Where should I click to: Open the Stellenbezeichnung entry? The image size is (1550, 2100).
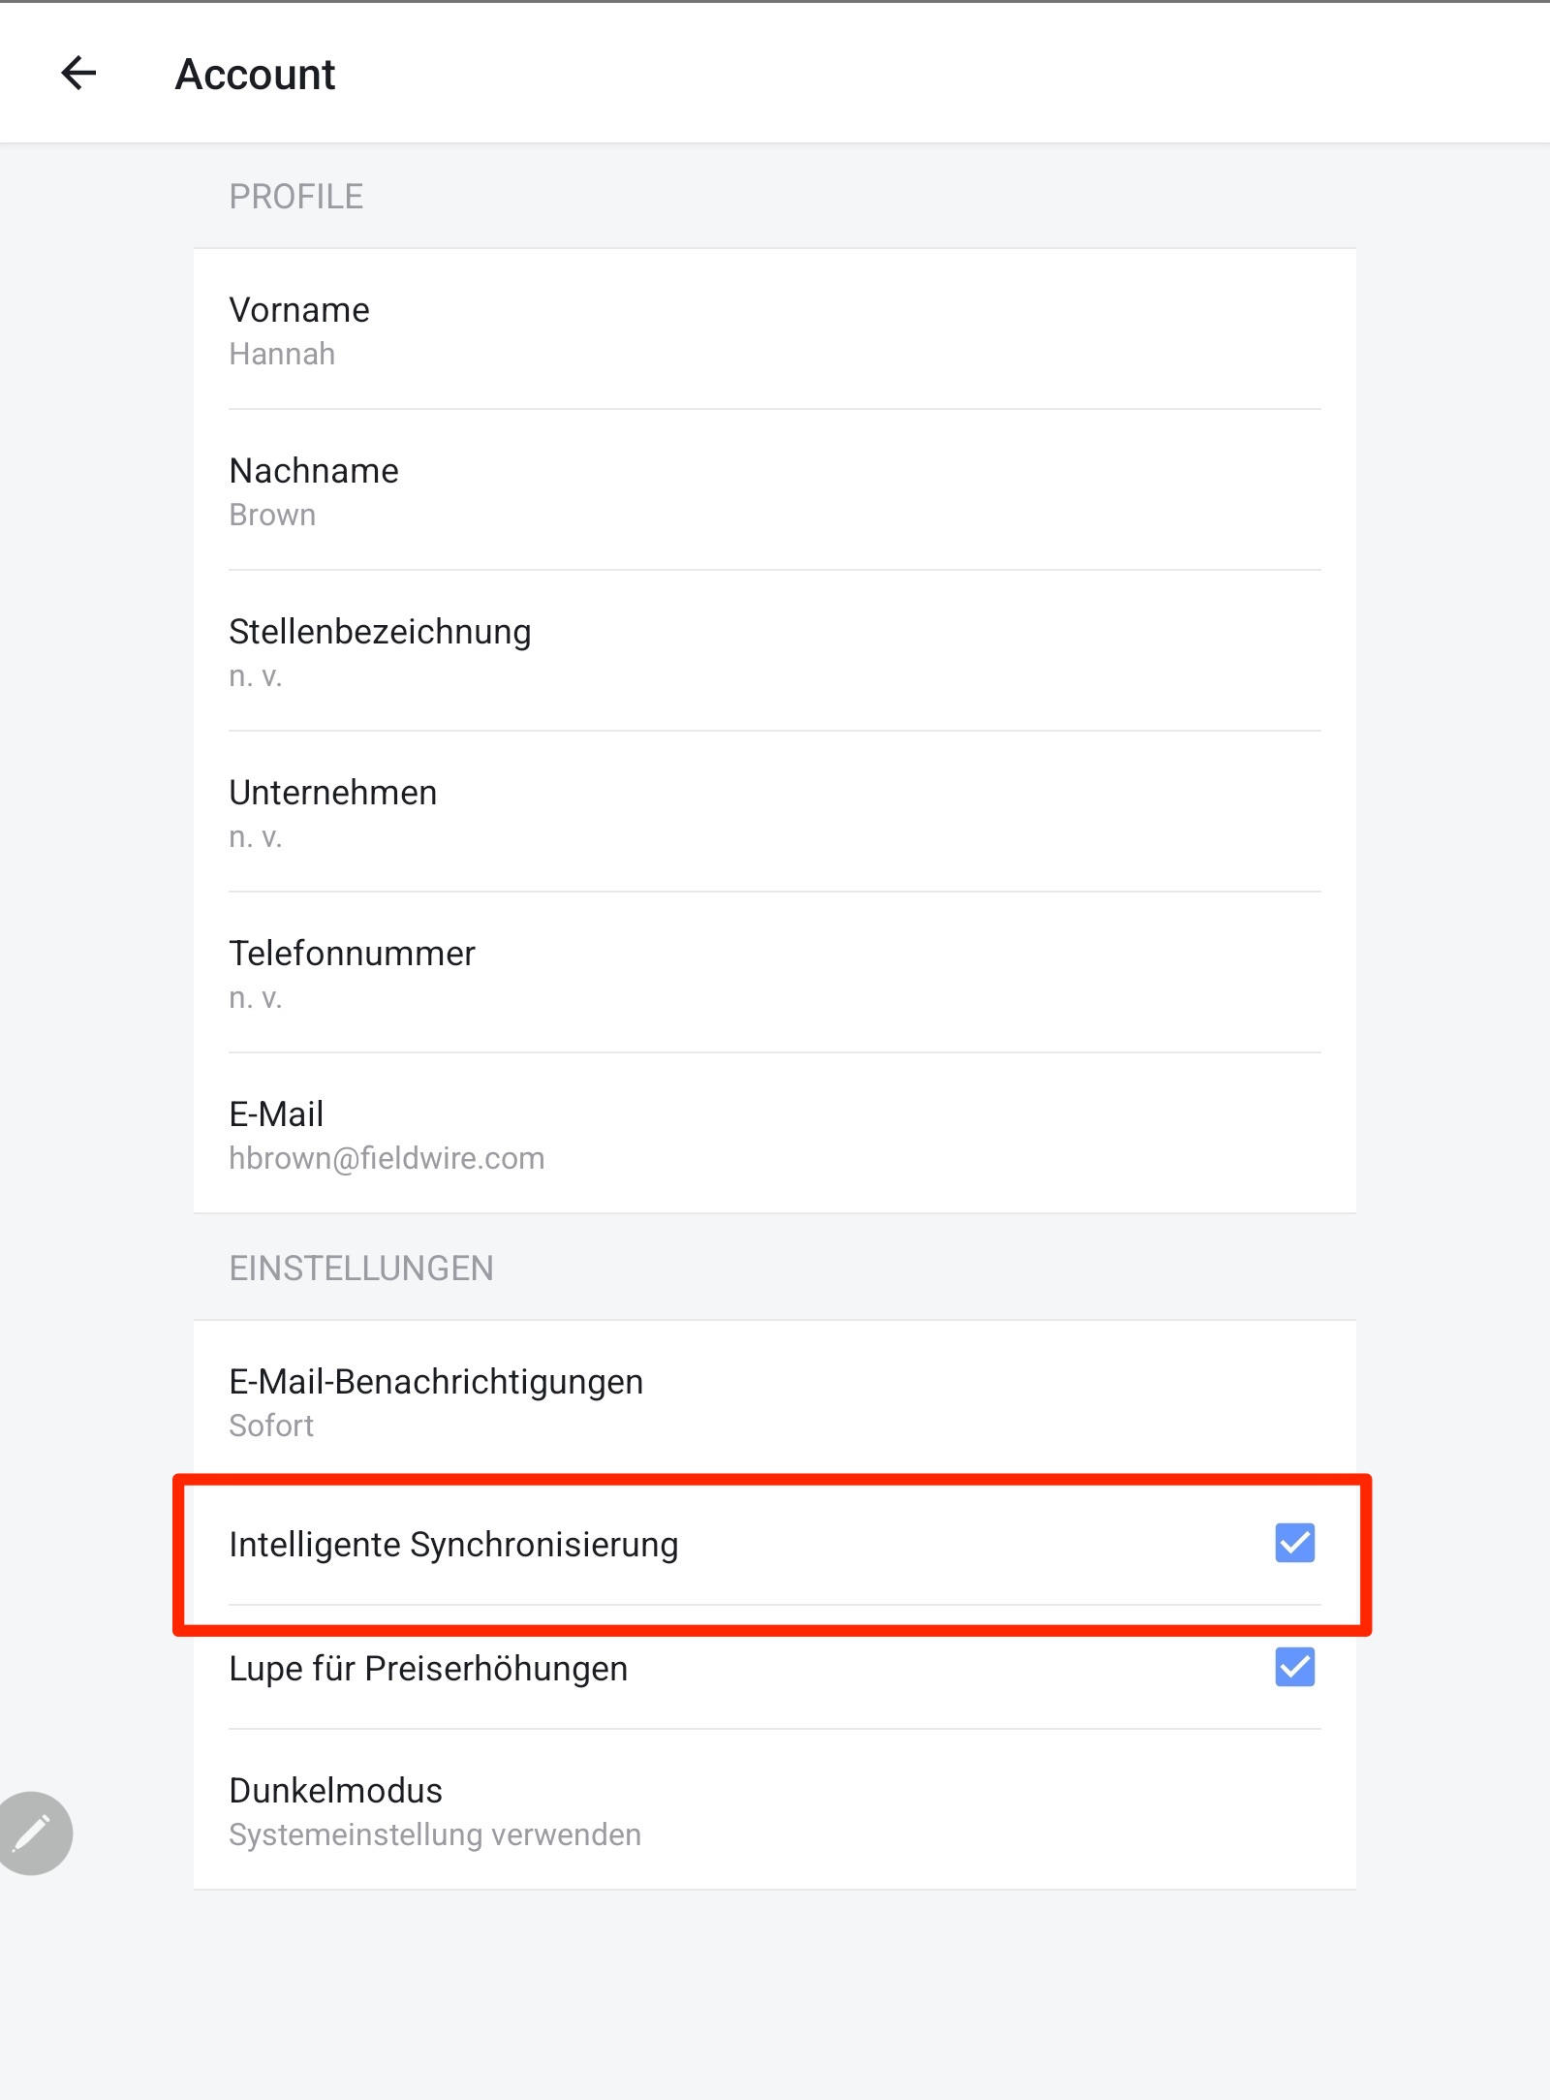(x=775, y=651)
